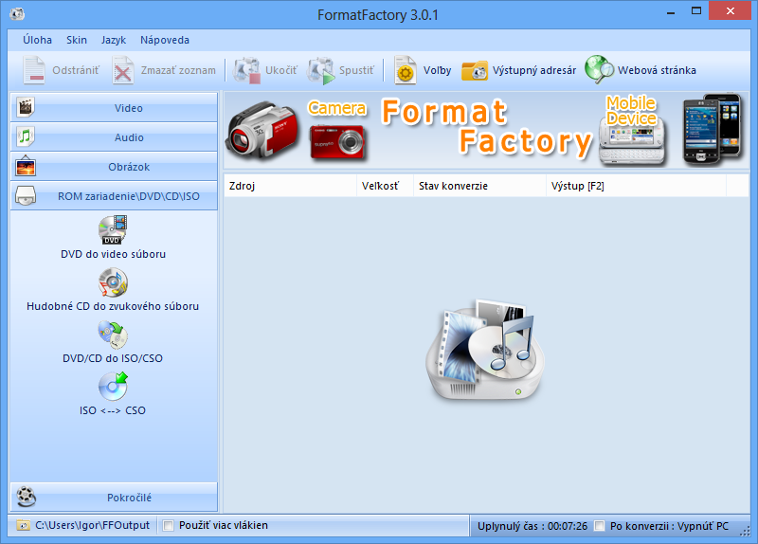Open the Úloha menu
This screenshot has height=544, width=758.
click(38, 40)
